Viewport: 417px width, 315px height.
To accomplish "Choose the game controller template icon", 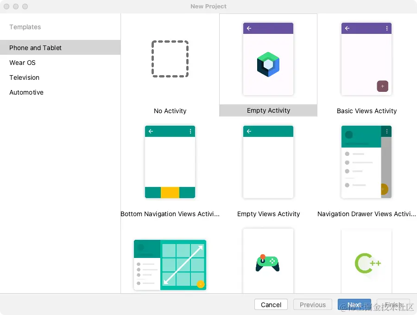I will tap(267, 263).
